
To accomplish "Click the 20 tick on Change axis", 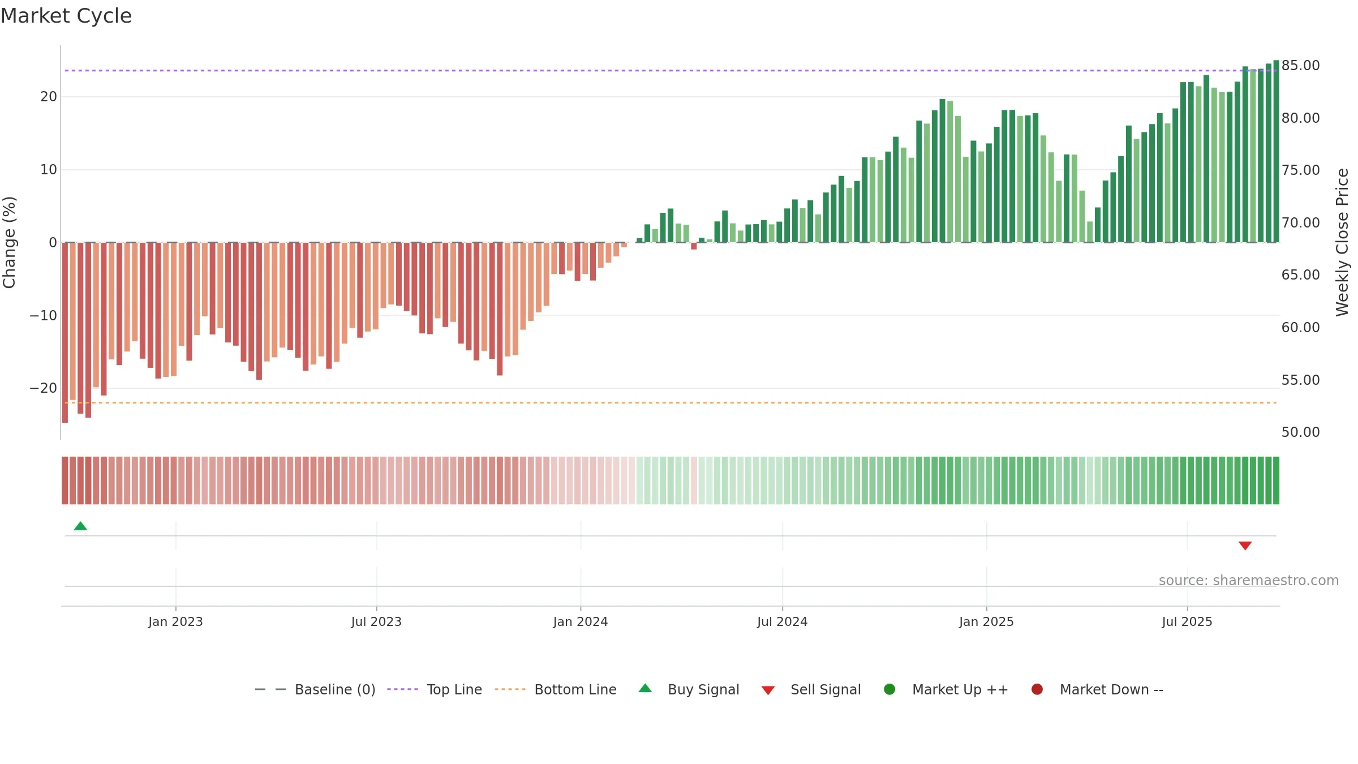I will pyautogui.click(x=49, y=97).
